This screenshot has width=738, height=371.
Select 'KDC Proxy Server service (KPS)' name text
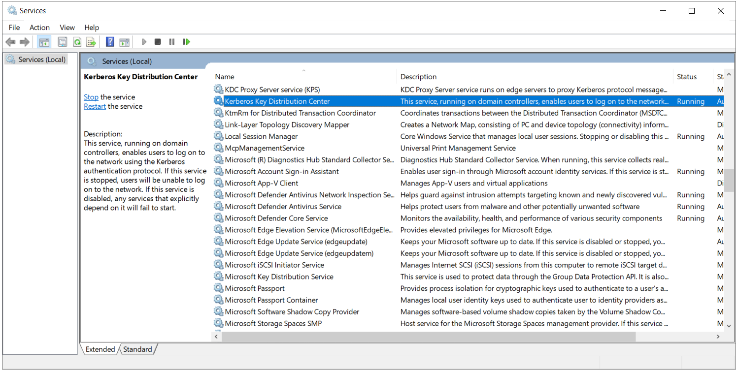click(272, 90)
